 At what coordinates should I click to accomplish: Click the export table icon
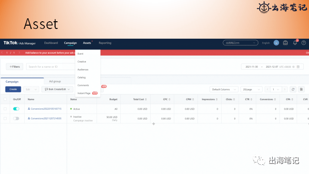coord(301,89)
